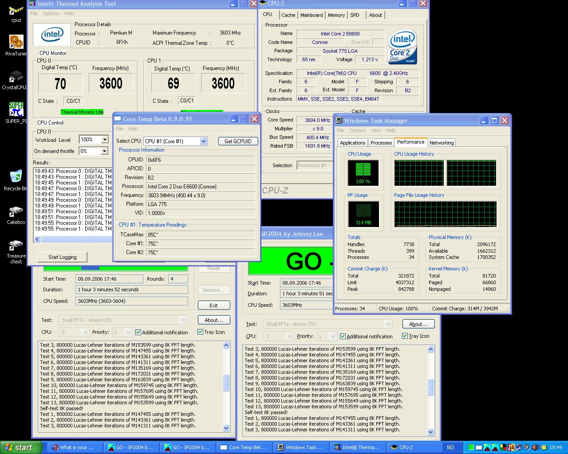The image size is (568, 454).
Task: Open the Applications tab in Task Manager
Action: pos(352,143)
